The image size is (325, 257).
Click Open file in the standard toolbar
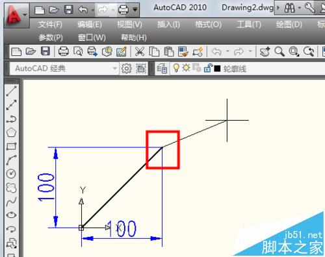(31, 51)
